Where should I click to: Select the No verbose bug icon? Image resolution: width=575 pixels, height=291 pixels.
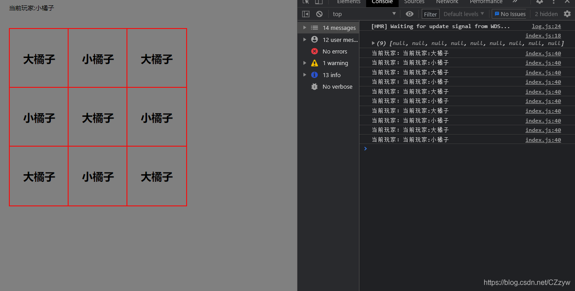click(315, 86)
